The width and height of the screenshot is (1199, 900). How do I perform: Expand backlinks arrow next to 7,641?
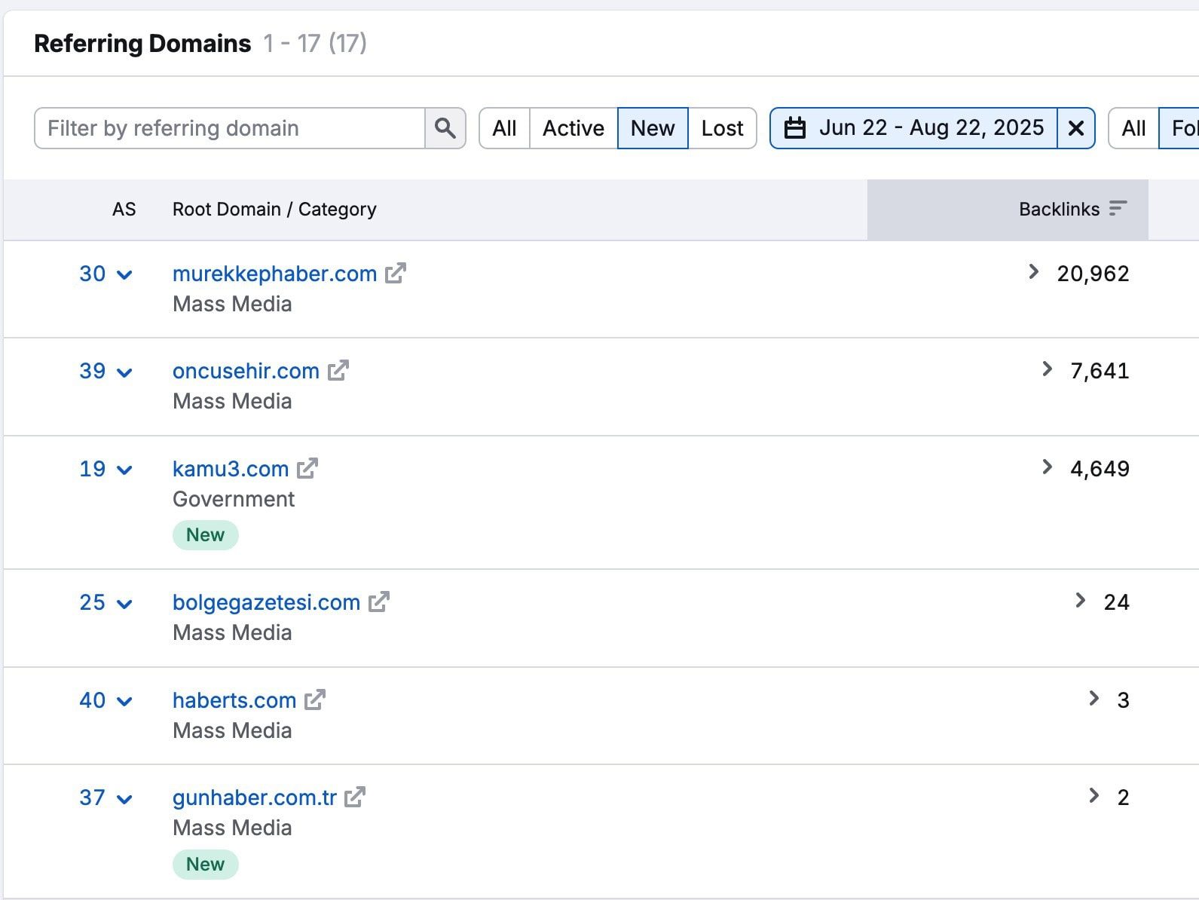tap(1046, 369)
